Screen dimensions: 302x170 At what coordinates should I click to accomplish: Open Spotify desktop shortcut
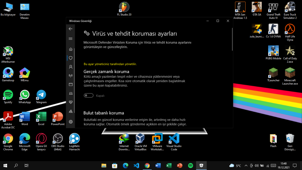coord(8,97)
